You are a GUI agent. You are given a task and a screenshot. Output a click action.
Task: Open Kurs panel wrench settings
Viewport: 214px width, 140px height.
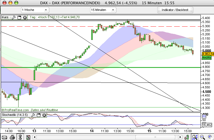14,17
